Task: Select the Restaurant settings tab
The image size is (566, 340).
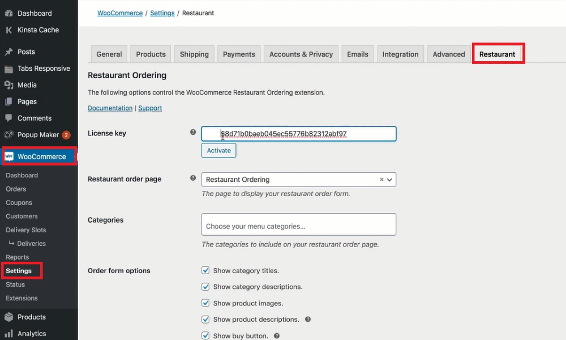Action: (x=498, y=54)
